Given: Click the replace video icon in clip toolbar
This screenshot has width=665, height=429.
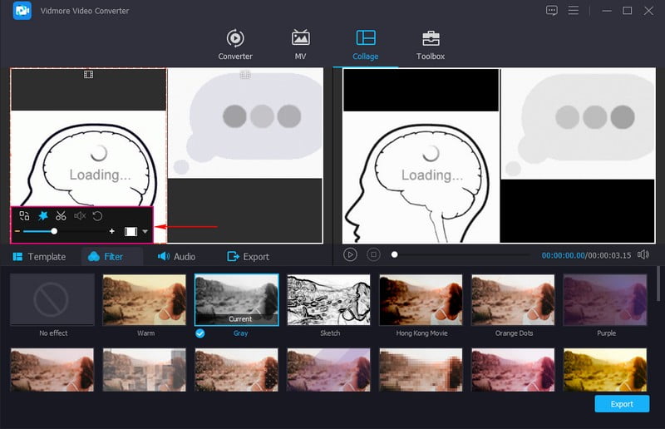Looking at the screenshot, I should coord(24,216).
